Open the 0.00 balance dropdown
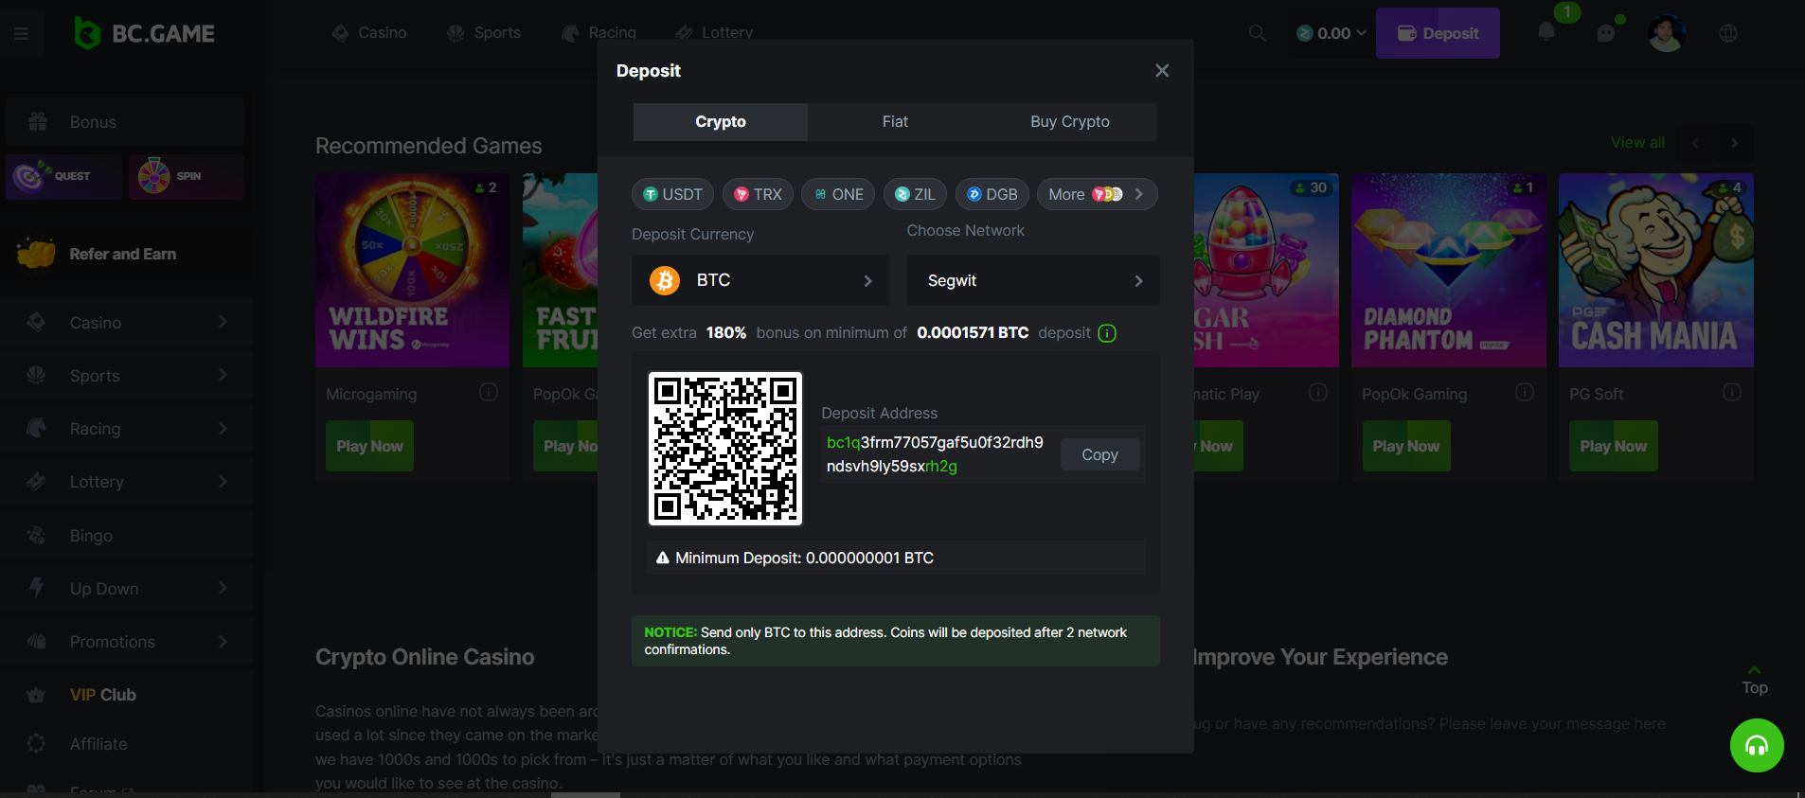 1331,33
